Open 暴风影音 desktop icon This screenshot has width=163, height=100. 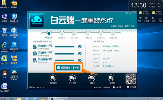pos(14,60)
